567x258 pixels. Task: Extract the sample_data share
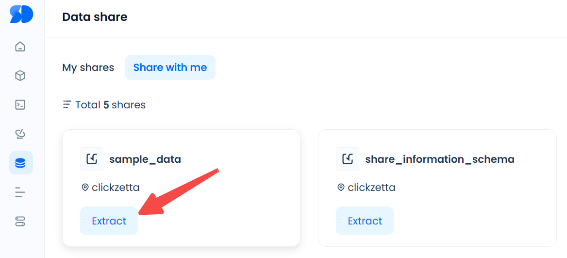pyautogui.click(x=109, y=221)
